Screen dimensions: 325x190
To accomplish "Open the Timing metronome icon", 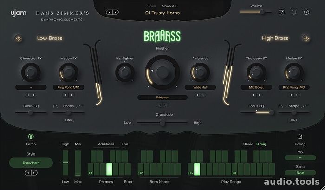I will (x=300, y=137).
